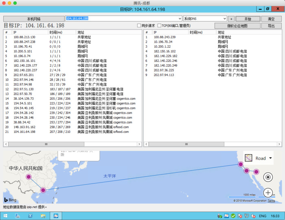Click the San Jose hop marker on map
The width and height of the screenshot is (285, 220).
[x=241, y=164]
